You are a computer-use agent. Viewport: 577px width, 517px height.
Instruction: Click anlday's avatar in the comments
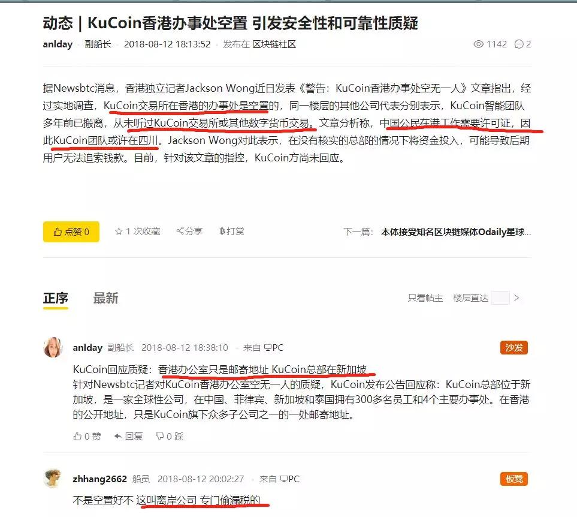(53, 347)
